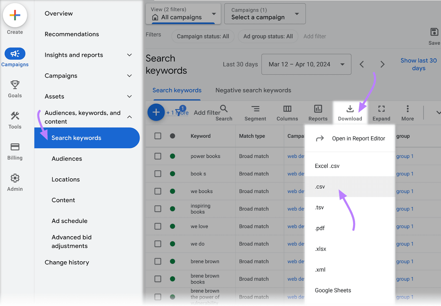441x306 pixels.
Task: Switch to Negative search keywords tab
Action: pyautogui.click(x=253, y=90)
